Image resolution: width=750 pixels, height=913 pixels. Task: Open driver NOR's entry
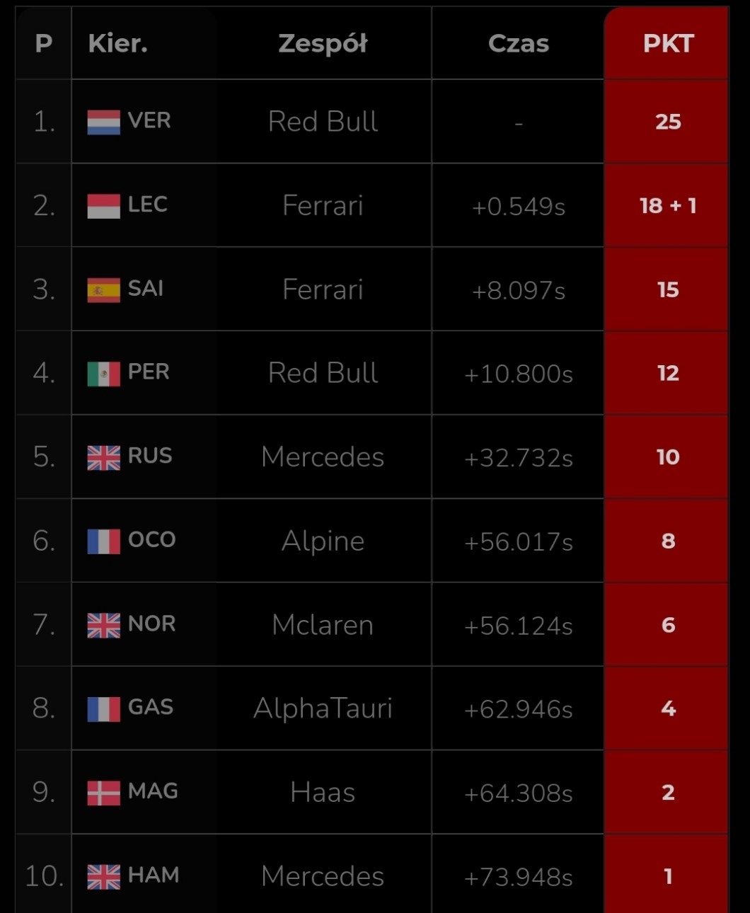(x=151, y=624)
